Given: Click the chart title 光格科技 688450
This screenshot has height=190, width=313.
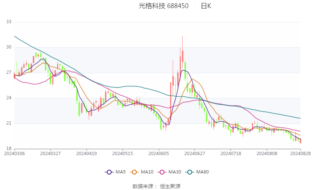Looking at the screenshot, I should tap(163, 6).
